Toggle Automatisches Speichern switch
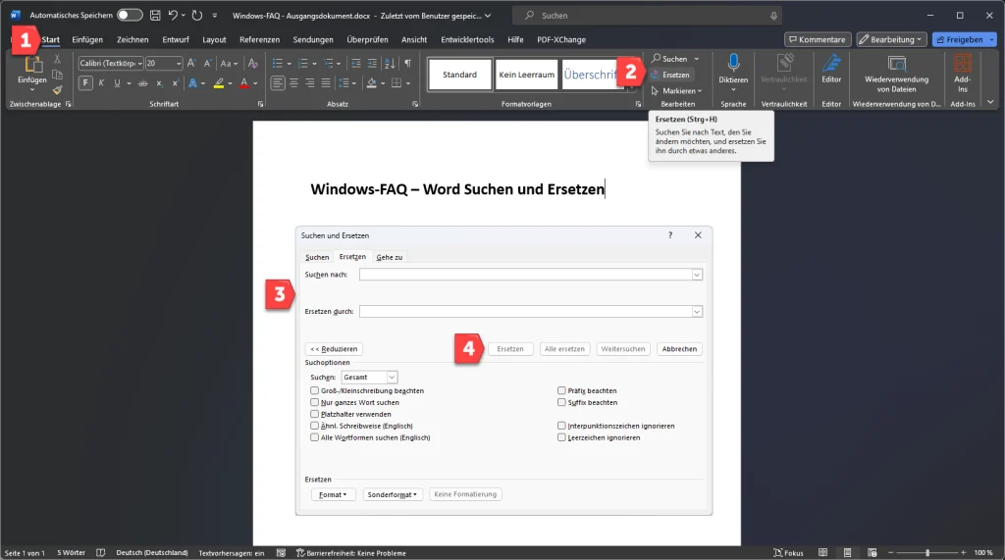Viewport: 1005px width, 560px height. pos(130,15)
